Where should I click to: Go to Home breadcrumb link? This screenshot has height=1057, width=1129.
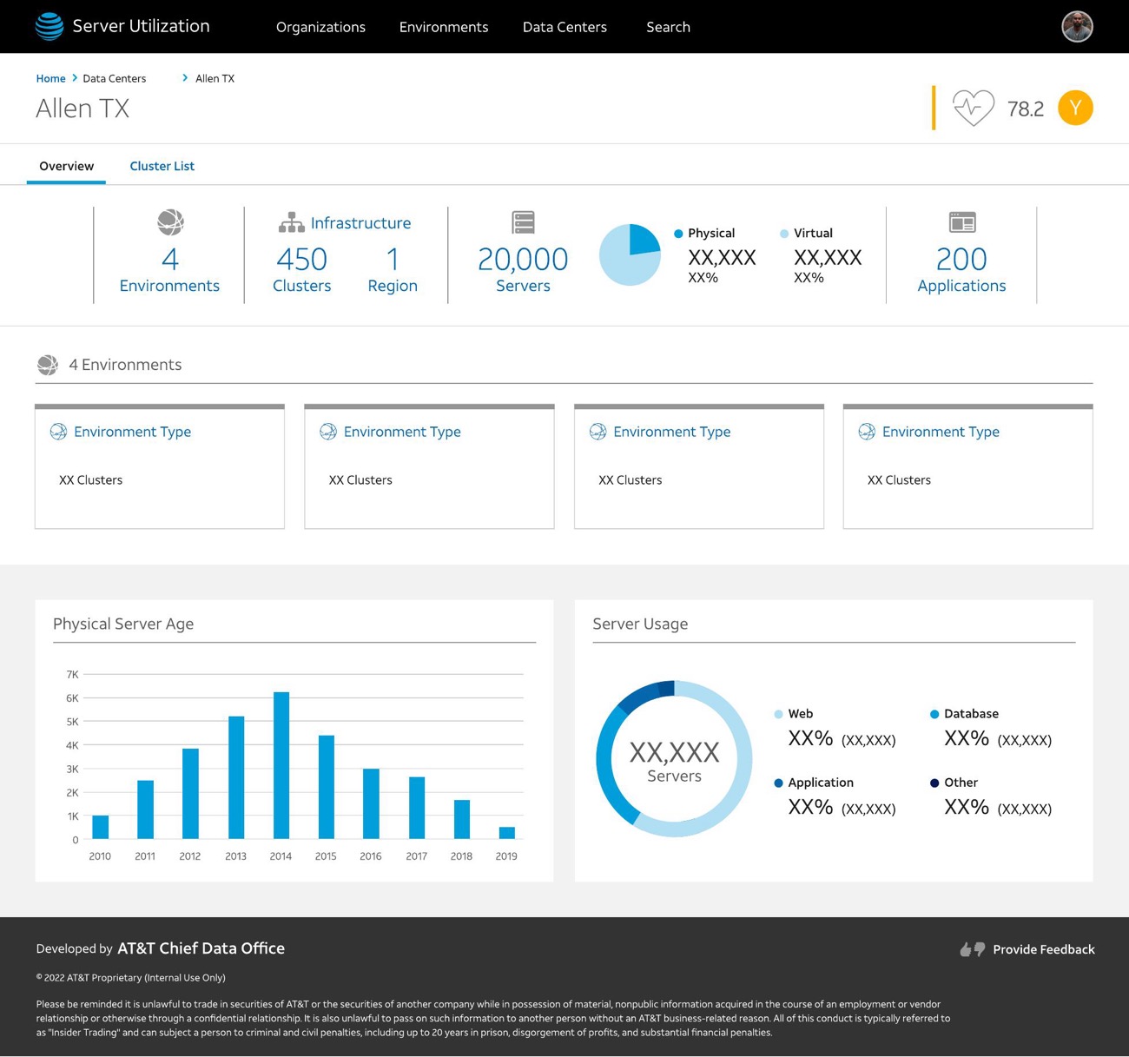50,78
